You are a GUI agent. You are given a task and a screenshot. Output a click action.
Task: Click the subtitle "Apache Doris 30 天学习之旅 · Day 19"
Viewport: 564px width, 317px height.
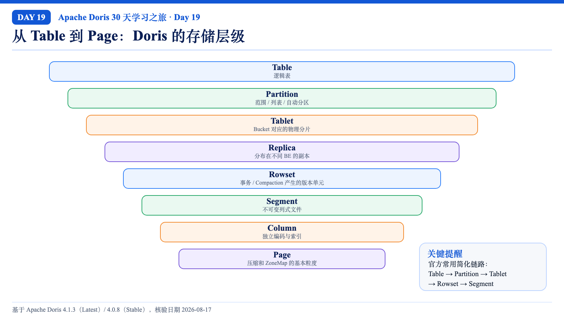[x=129, y=17]
